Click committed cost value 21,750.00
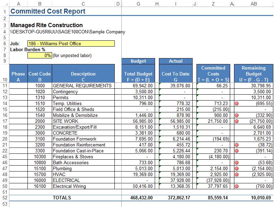 [213, 121]
